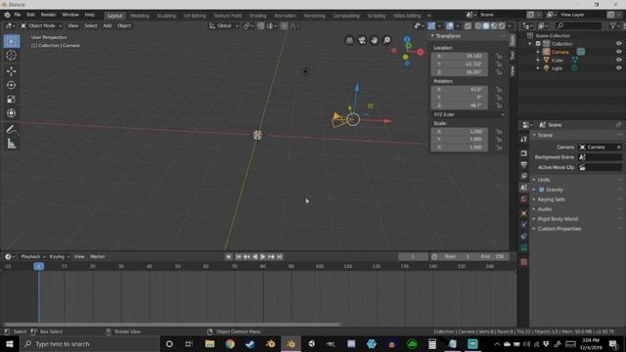Hide the Camera in outliner
The image size is (626, 352).
pyautogui.click(x=619, y=52)
